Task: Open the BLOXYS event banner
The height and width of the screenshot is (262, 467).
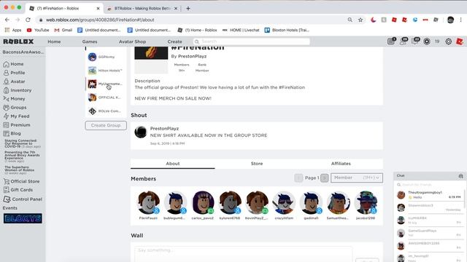Action: (23, 218)
